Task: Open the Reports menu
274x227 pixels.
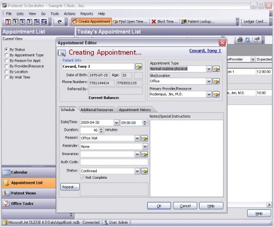Action: 86,13
